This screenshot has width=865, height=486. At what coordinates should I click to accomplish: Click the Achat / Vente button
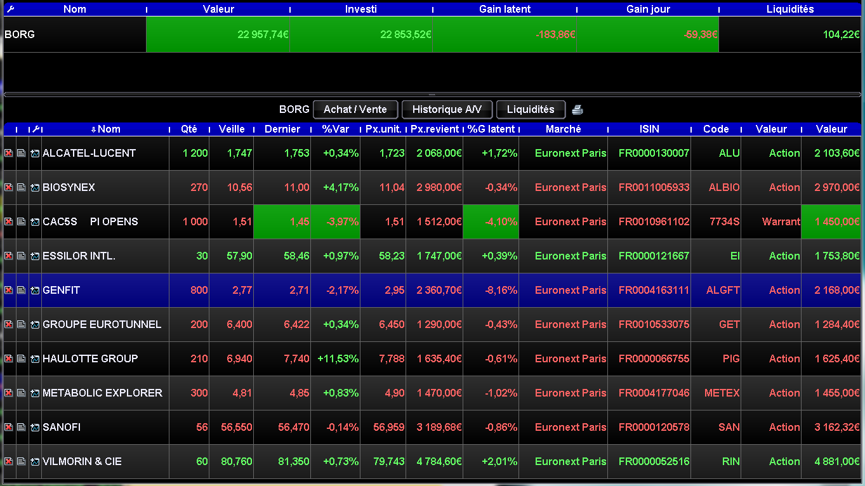(355, 109)
